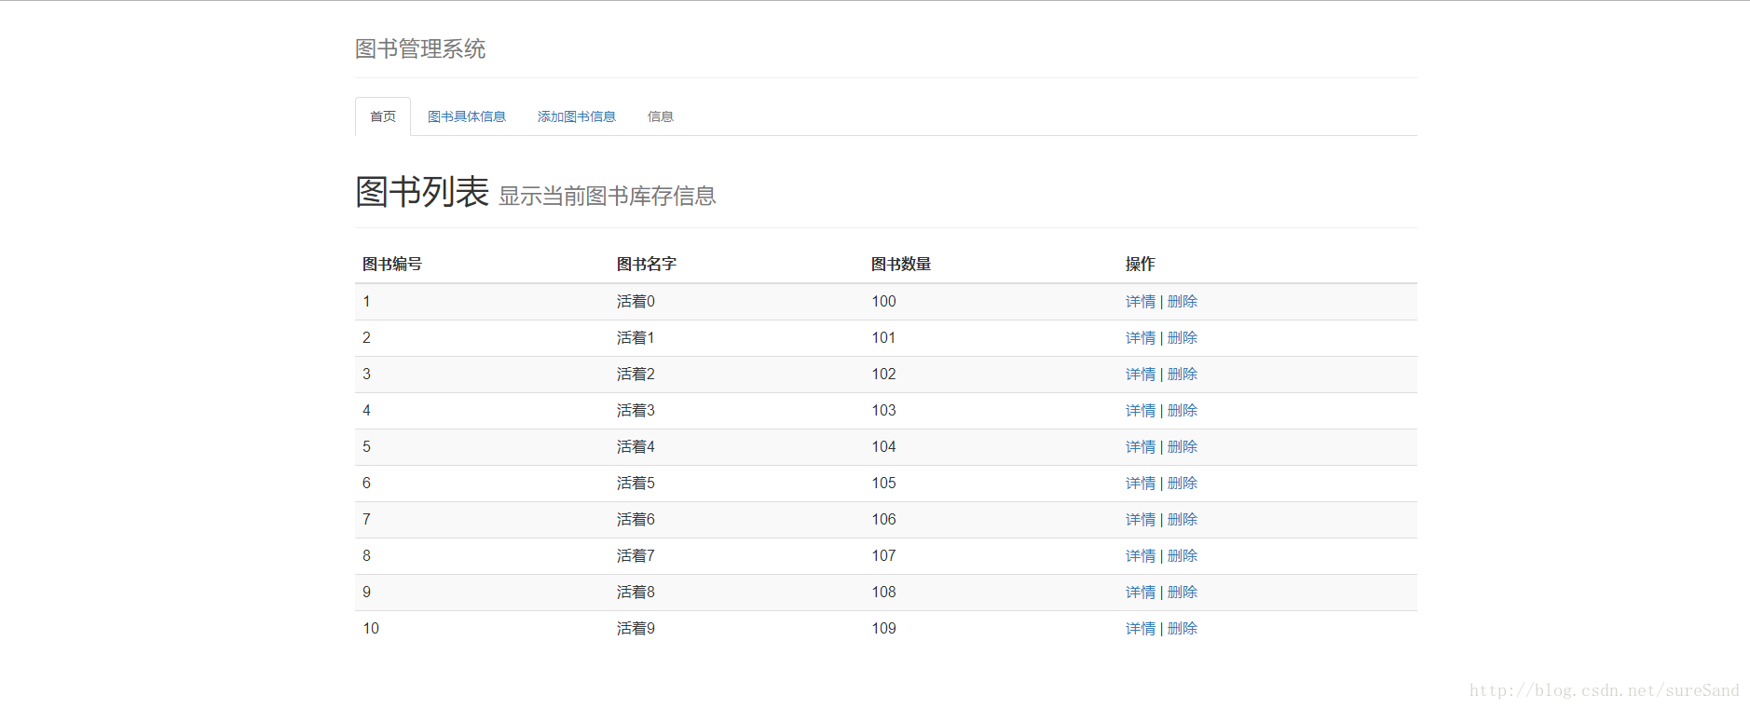Click the 图书管理系统 brand title
This screenshot has width=1750, height=709.
420,48
